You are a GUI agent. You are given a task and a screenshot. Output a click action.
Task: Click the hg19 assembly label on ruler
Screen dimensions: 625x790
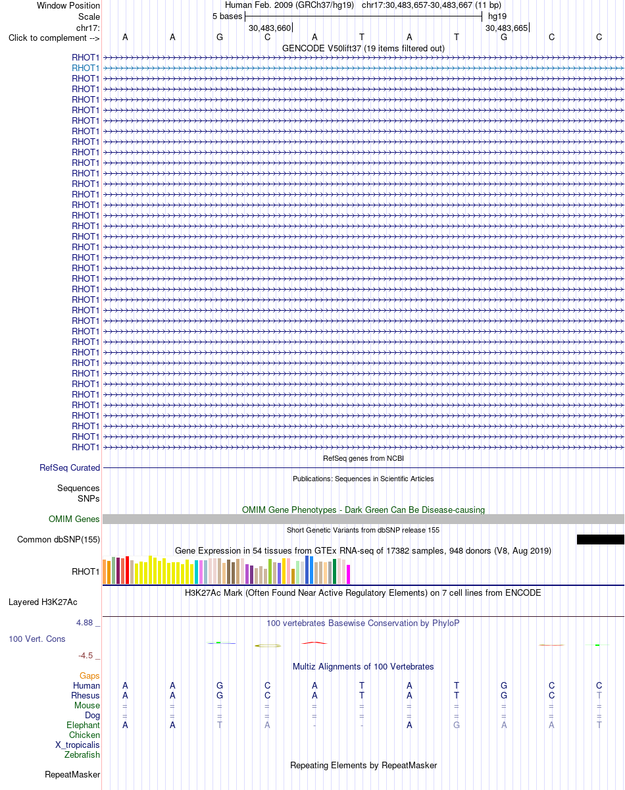point(497,16)
